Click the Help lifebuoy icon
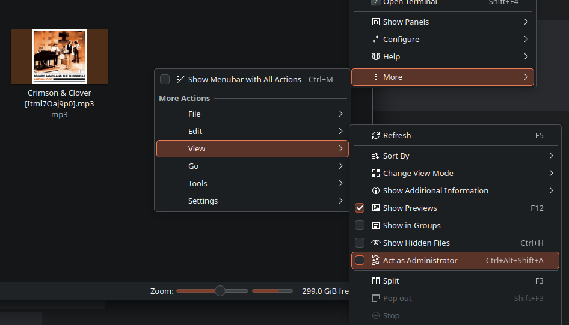The image size is (569, 325). (375, 56)
